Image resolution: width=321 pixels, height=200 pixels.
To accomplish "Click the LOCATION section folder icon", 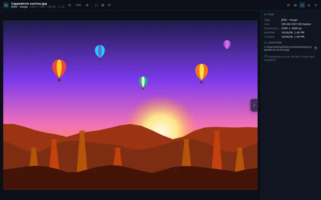I will click(x=266, y=43).
